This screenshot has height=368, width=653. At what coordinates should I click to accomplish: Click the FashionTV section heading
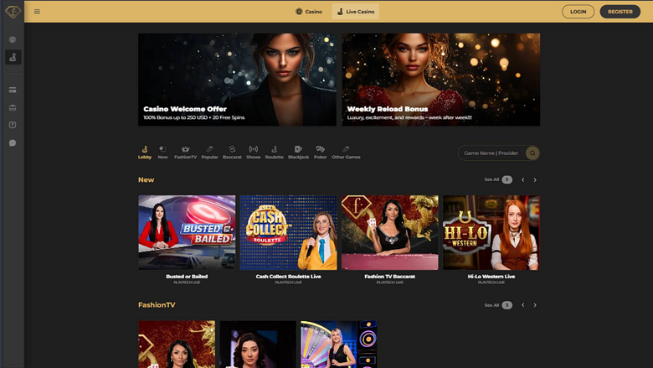[157, 305]
